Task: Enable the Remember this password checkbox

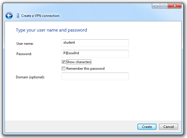Action: point(63,69)
